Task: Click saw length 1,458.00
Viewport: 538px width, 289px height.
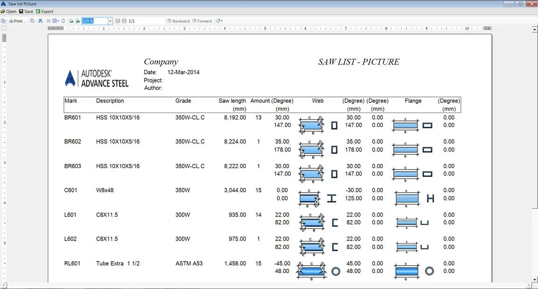Action: (235, 264)
